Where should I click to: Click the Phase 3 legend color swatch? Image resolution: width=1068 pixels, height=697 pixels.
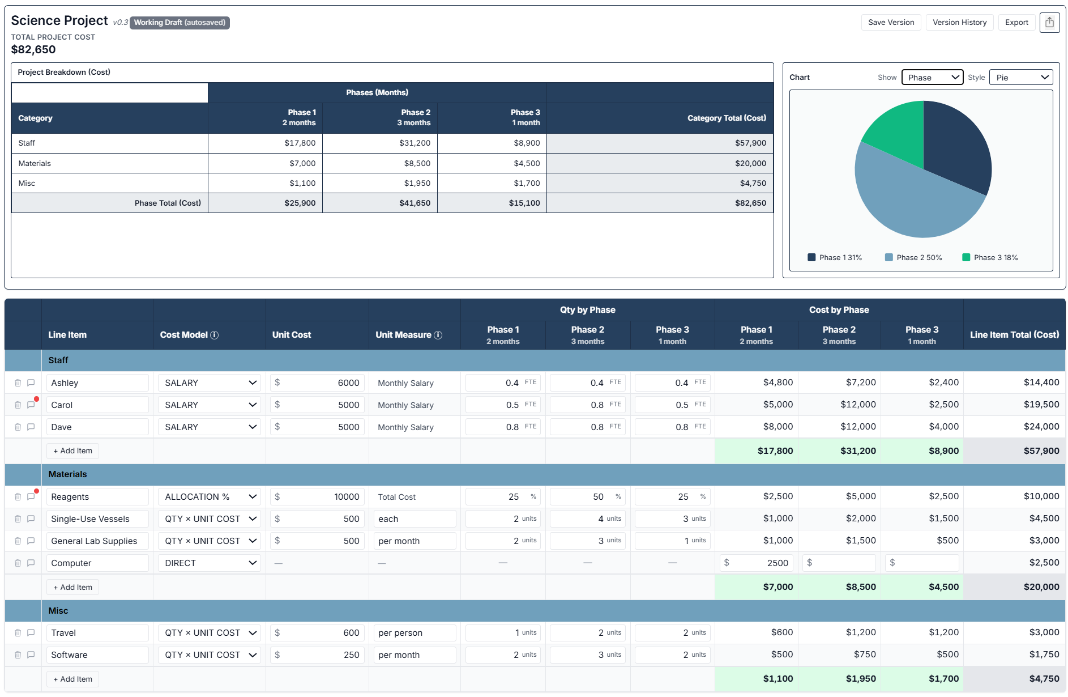966,257
